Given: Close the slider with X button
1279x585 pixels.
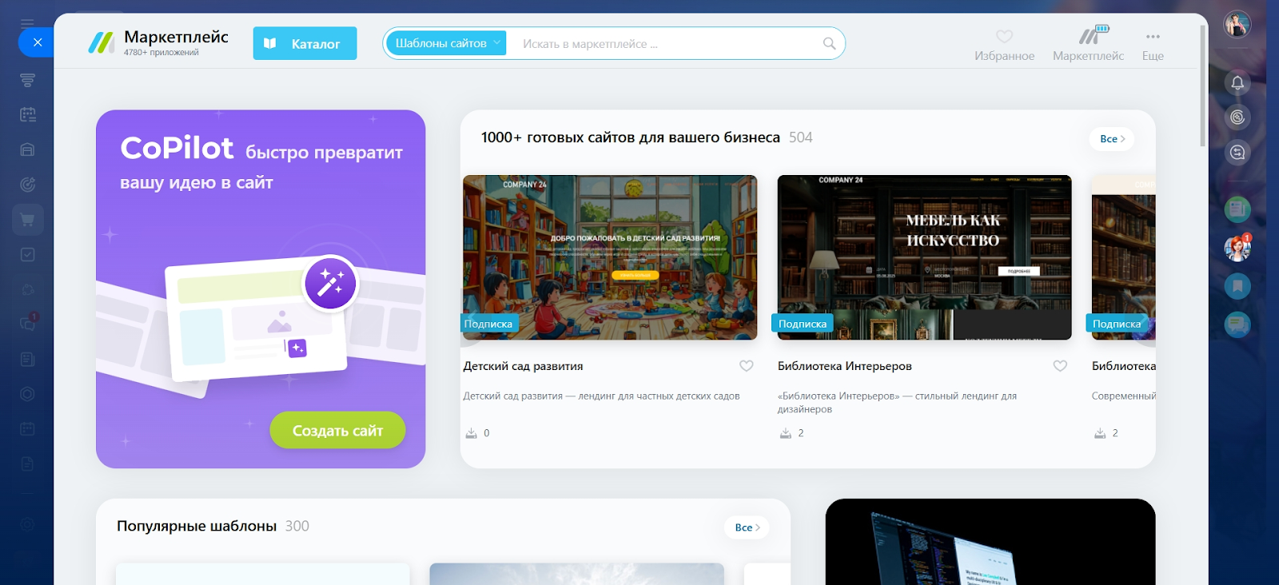Looking at the screenshot, I should [x=37, y=42].
